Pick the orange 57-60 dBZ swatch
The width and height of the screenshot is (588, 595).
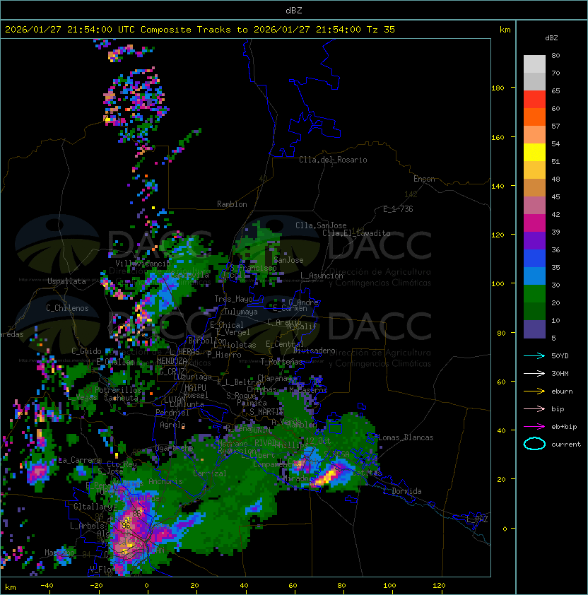pyautogui.click(x=534, y=117)
